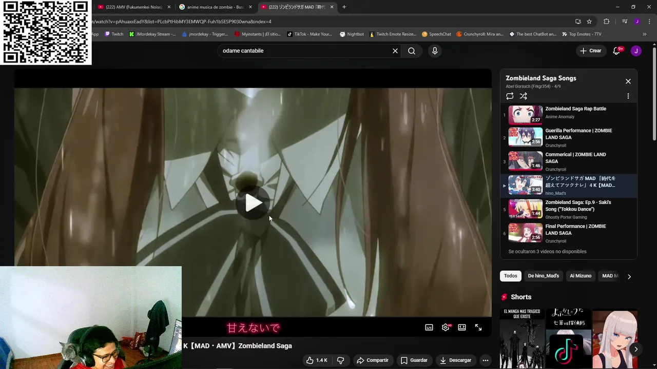Play the video with the center play button
The image size is (657, 369).
(253, 202)
